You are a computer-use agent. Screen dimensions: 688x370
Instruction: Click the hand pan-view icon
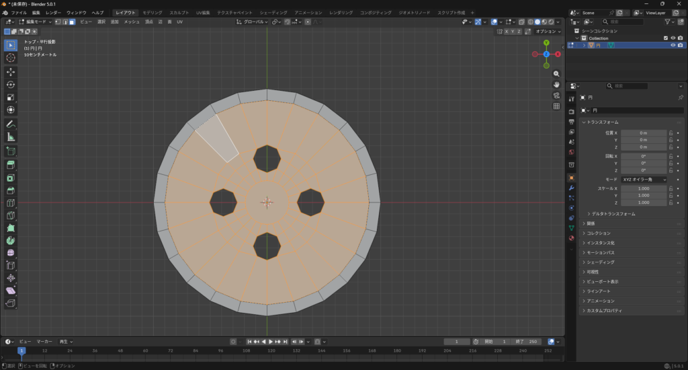tap(556, 84)
